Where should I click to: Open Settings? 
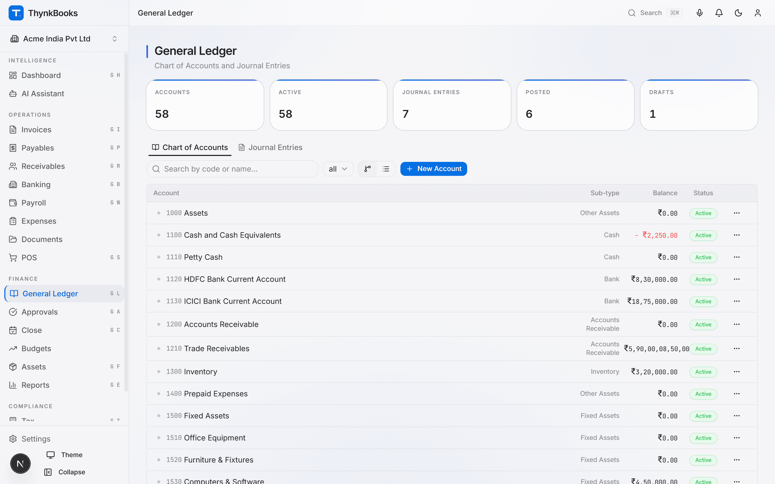pos(64,439)
